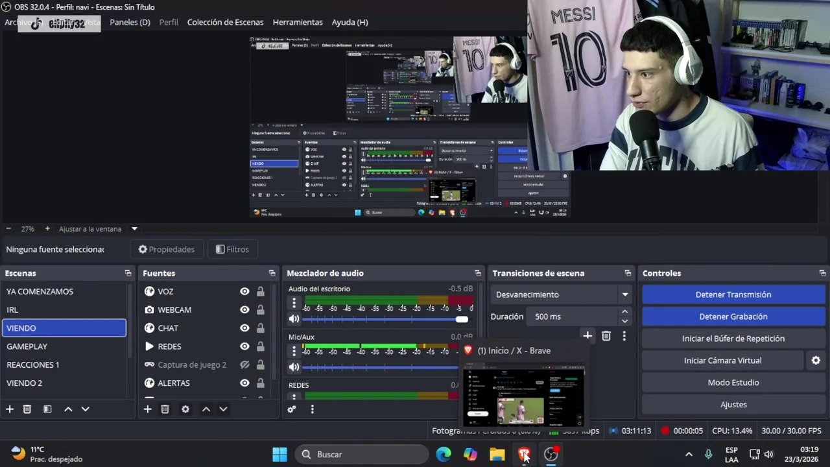Select GAMEPLAY scene

tap(64, 346)
